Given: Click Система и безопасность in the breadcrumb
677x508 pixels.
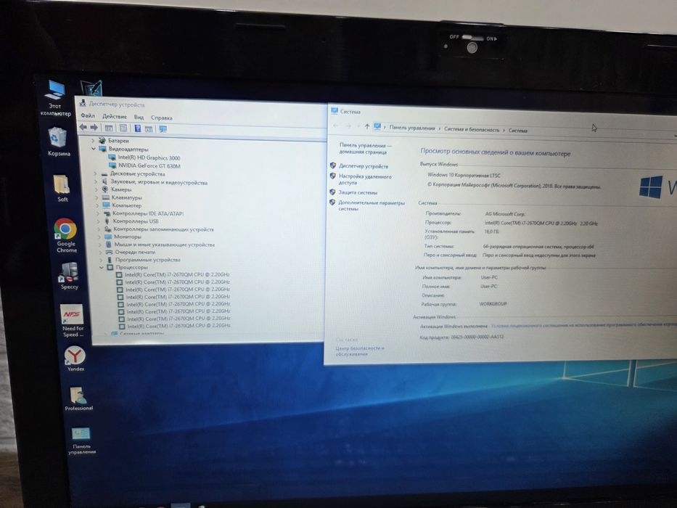Looking at the screenshot, I should tap(471, 129).
